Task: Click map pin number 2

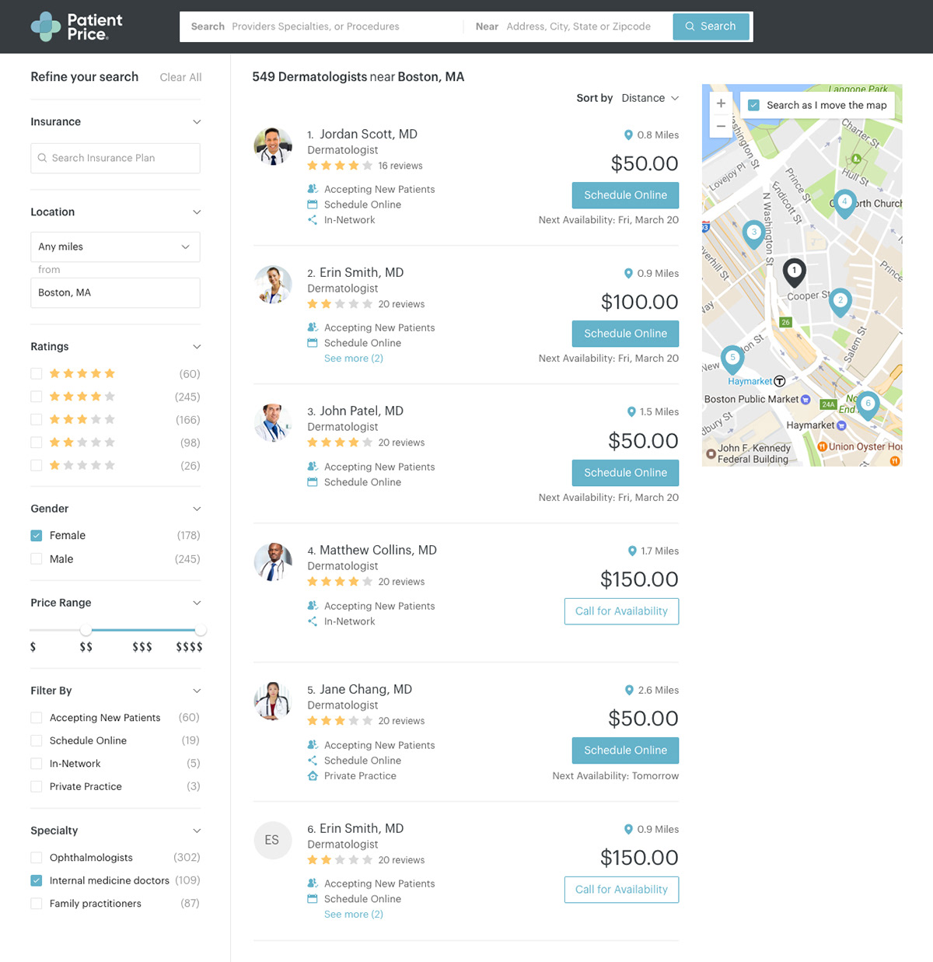Action: click(840, 302)
